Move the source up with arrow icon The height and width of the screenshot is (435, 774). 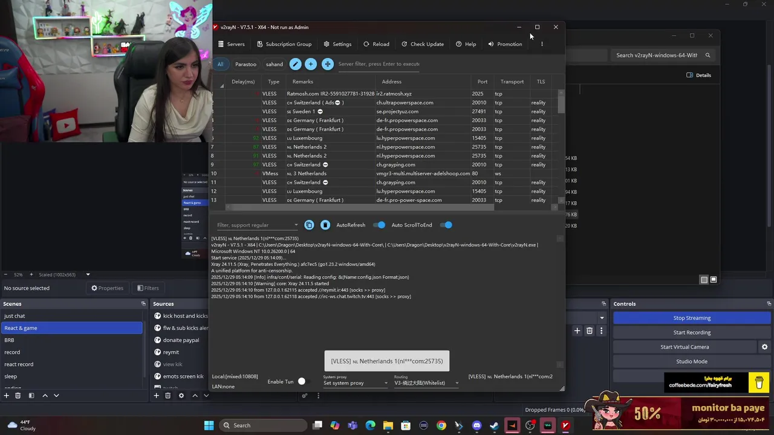[195, 396]
